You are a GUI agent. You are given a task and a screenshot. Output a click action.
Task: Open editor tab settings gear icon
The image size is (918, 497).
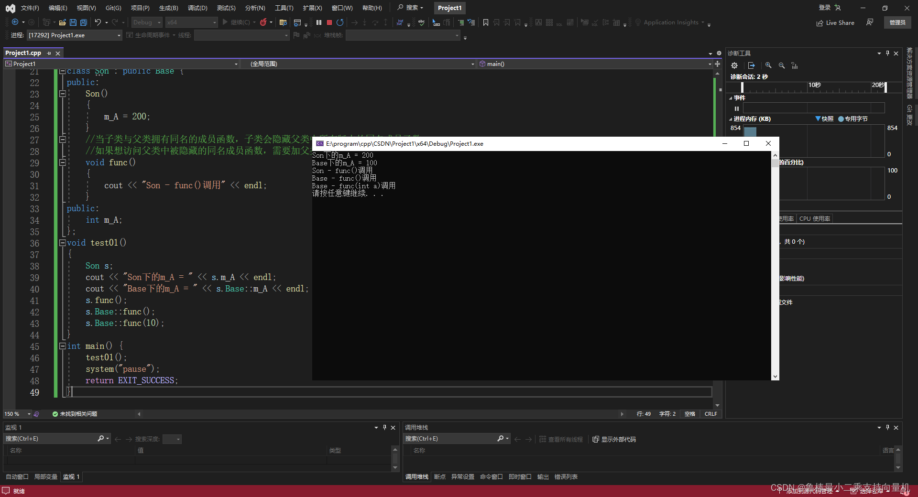719,53
